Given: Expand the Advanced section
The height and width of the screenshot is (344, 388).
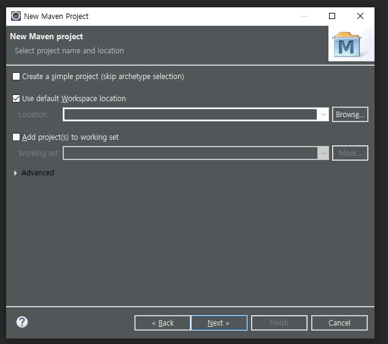Looking at the screenshot, I should (x=15, y=173).
